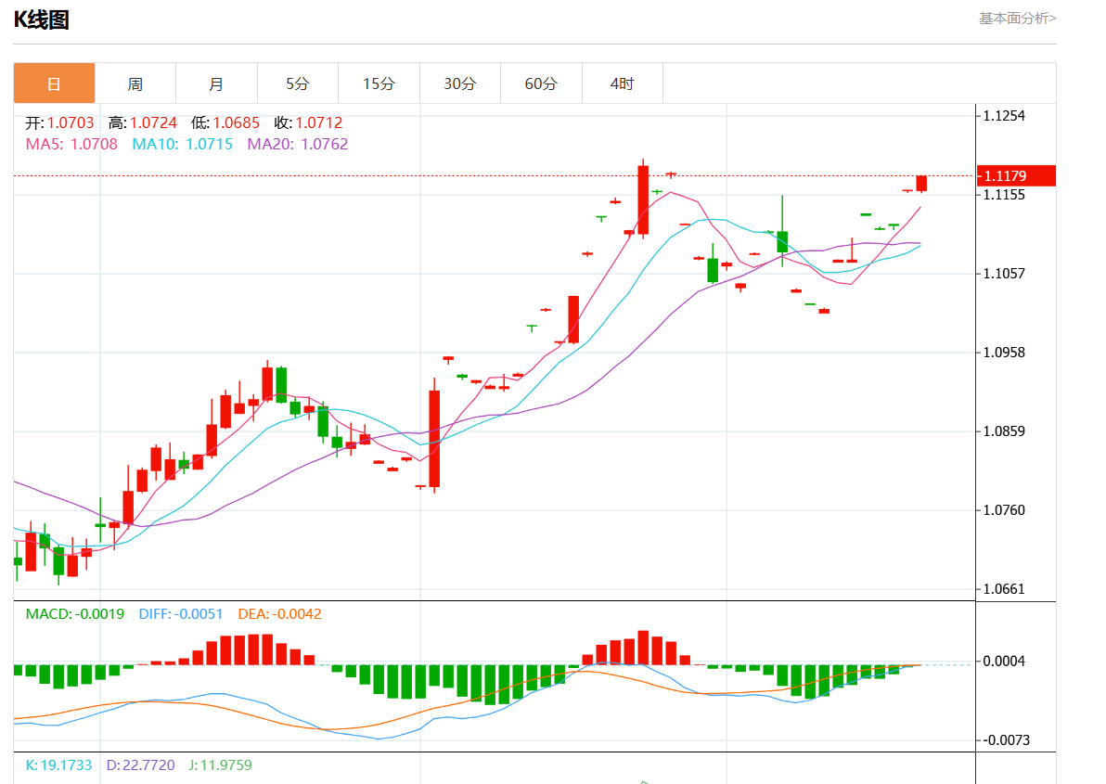The height and width of the screenshot is (784, 1106).
Task: Click the 1.1254 price axis label
Action: pos(1005,116)
